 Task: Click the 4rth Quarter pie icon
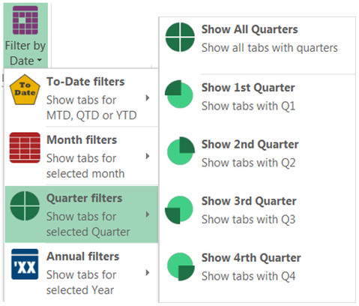pos(181,266)
